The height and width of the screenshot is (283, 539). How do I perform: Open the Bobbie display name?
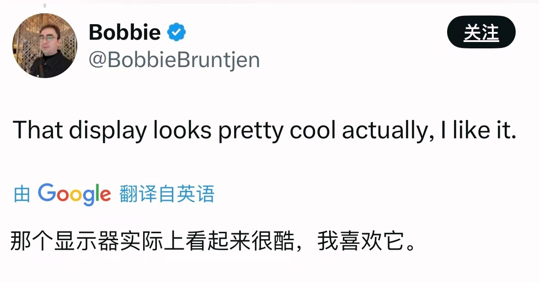point(125,32)
